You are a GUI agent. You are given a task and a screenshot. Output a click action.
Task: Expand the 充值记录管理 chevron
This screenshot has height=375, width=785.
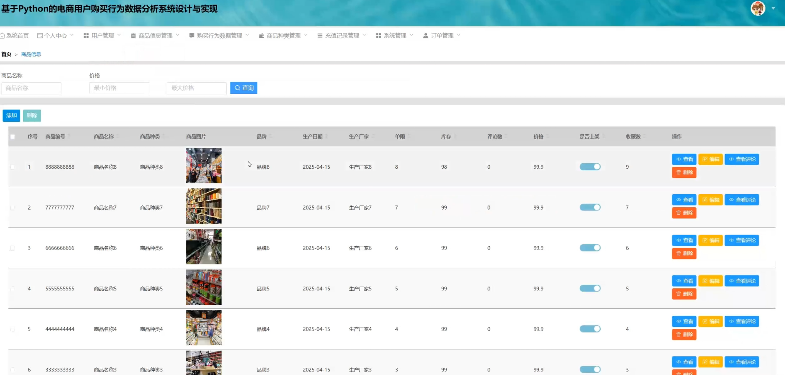[x=364, y=35]
